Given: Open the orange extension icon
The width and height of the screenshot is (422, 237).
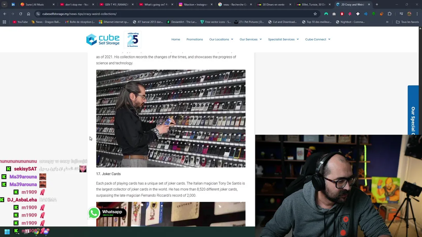Looking at the screenshot, I should [381, 14].
